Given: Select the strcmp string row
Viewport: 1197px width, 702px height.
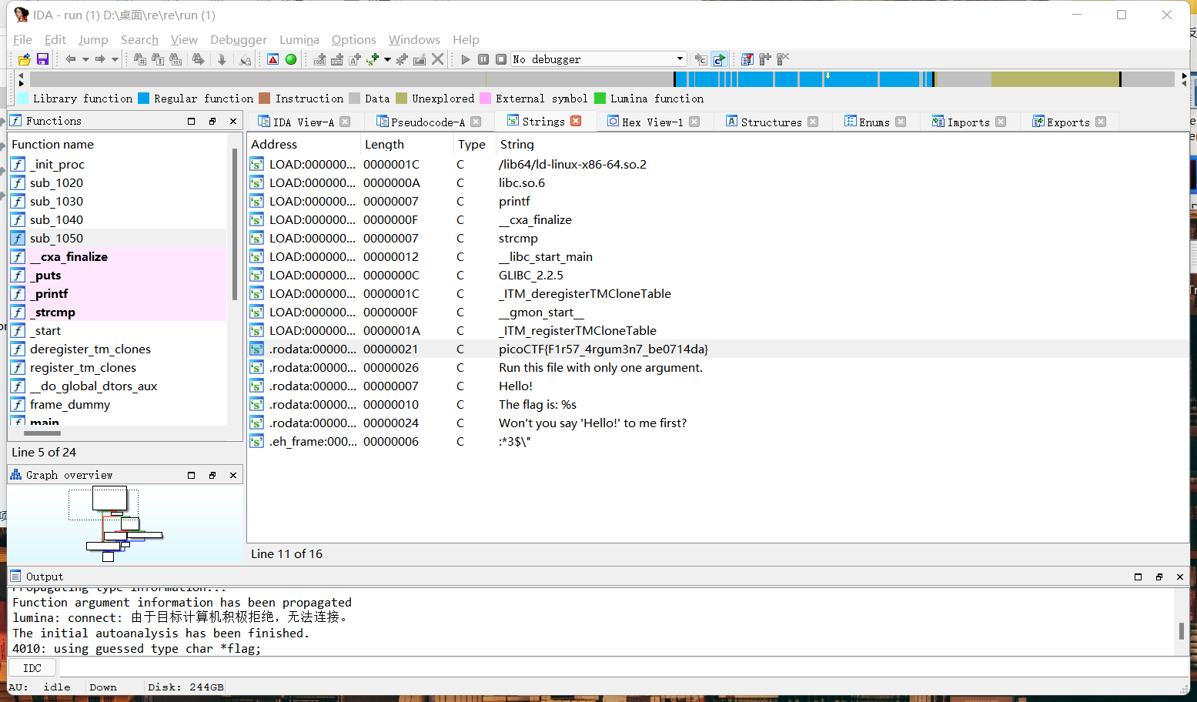Looking at the screenshot, I should (x=718, y=238).
